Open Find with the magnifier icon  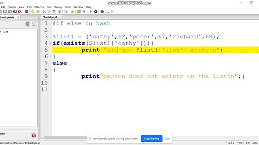point(66,12)
